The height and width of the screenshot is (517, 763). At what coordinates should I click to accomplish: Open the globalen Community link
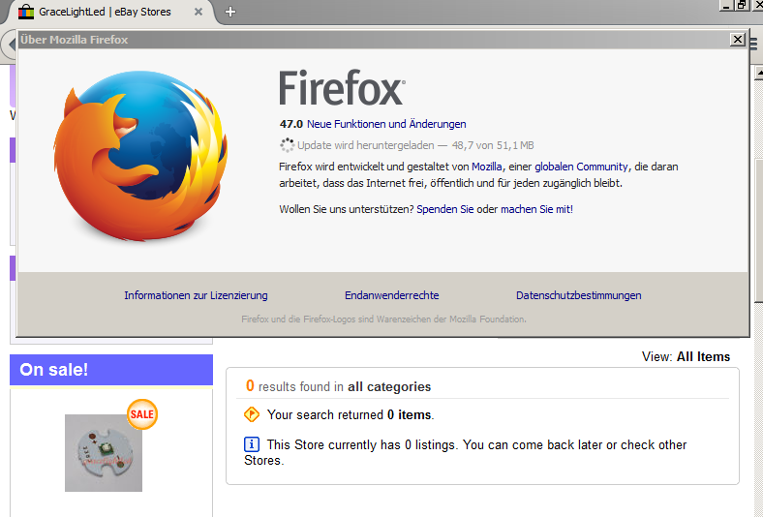[x=581, y=167]
